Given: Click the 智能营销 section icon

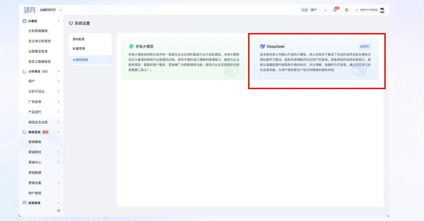Looking at the screenshot, I should click(x=25, y=132).
